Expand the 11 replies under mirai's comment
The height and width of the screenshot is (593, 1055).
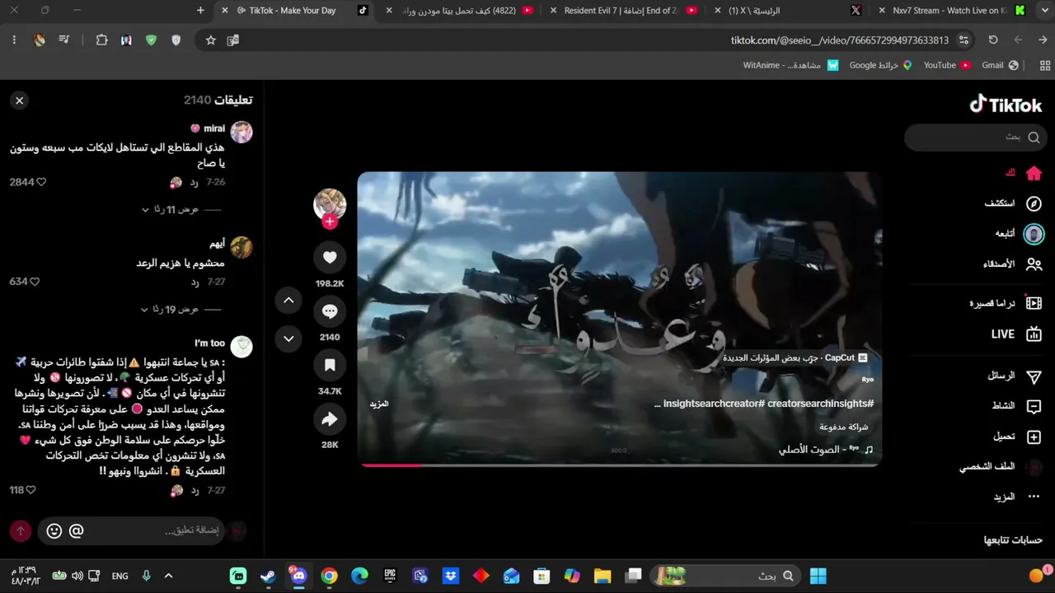(176, 210)
